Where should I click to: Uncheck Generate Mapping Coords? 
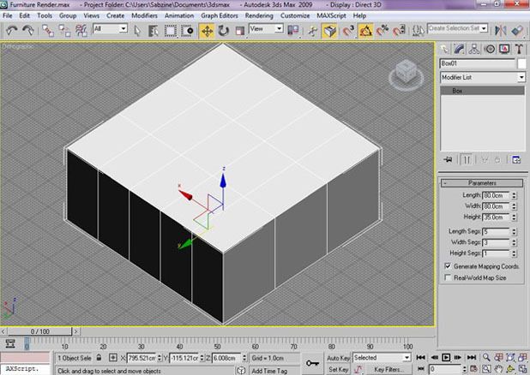click(448, 266)
